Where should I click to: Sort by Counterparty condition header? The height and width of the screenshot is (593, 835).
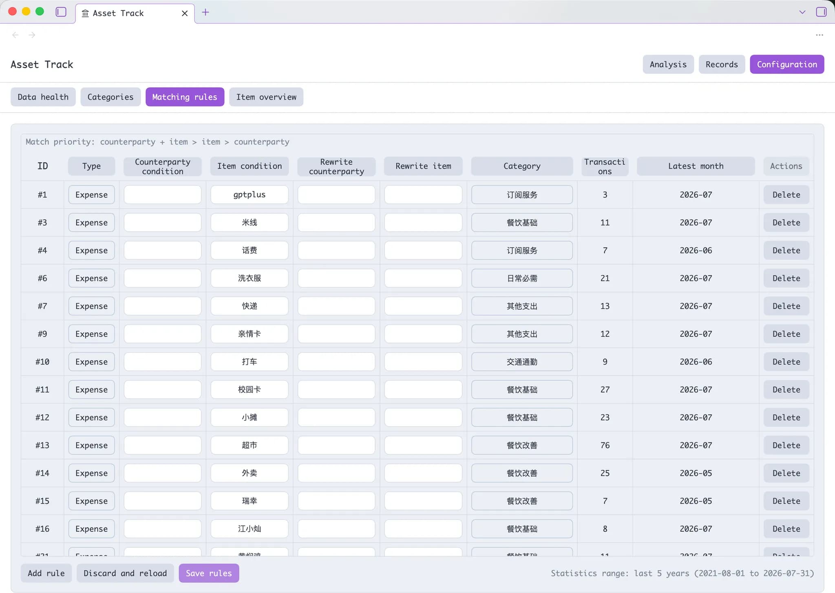pos(163,166)
